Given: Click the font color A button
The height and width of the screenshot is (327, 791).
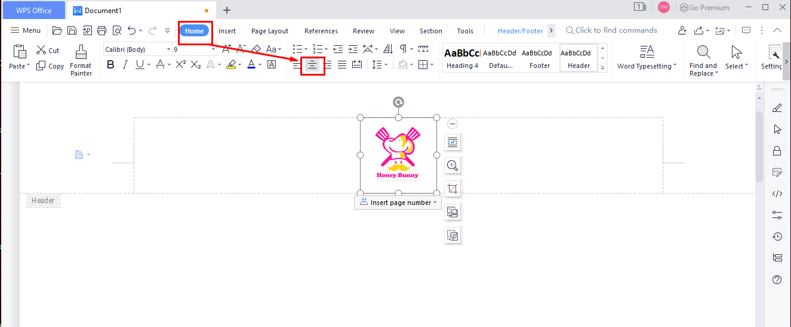Looking at the screenshot, I should 251,64.
